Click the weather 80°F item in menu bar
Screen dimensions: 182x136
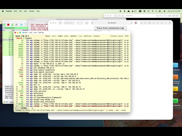coord(134,11)
